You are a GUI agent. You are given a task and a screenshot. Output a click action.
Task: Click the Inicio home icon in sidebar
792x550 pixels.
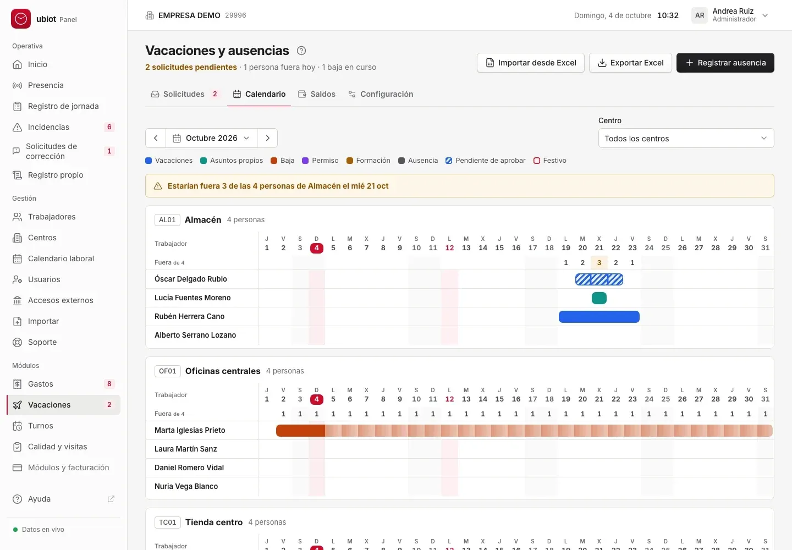click(x=18, y=64)
